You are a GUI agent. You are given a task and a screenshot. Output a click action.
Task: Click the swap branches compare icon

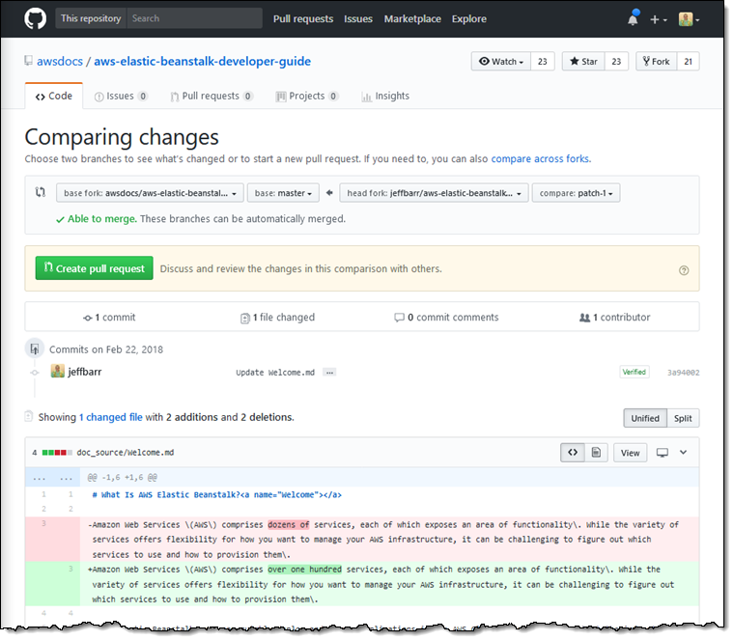click(41, 193)
